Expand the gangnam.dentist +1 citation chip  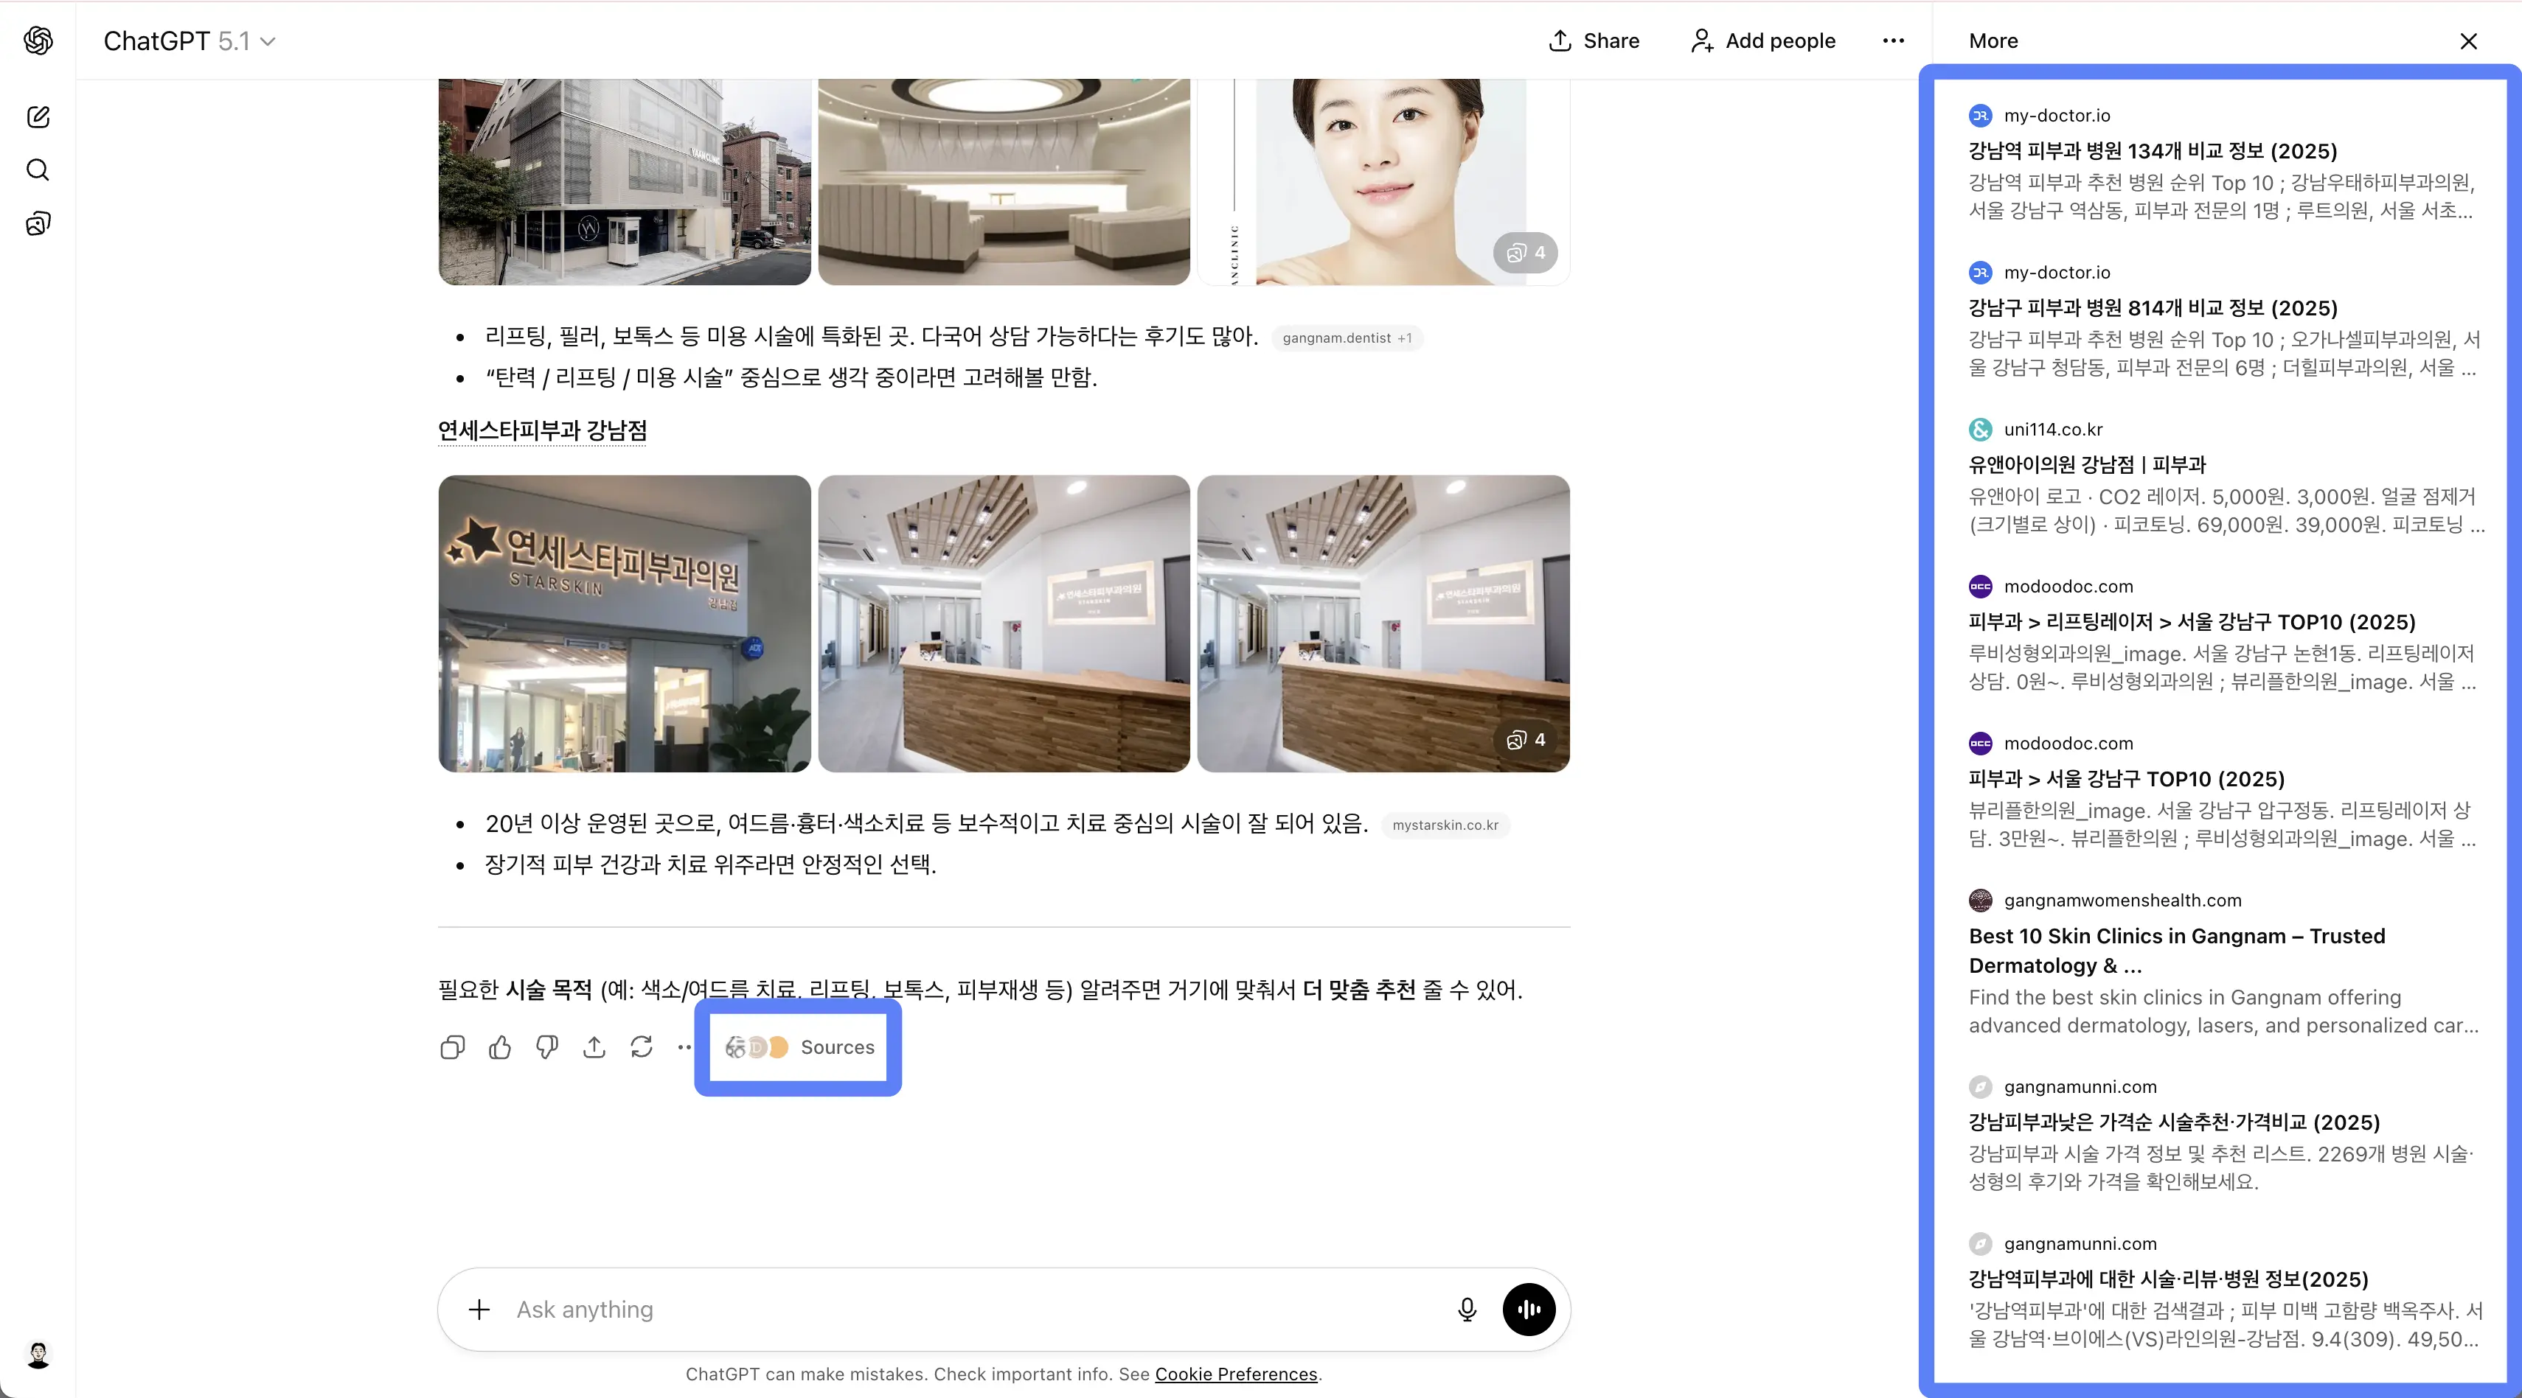point(1347,338)
